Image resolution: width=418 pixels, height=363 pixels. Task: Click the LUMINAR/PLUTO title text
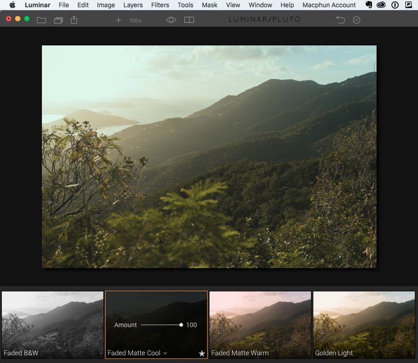coord(265,19)
